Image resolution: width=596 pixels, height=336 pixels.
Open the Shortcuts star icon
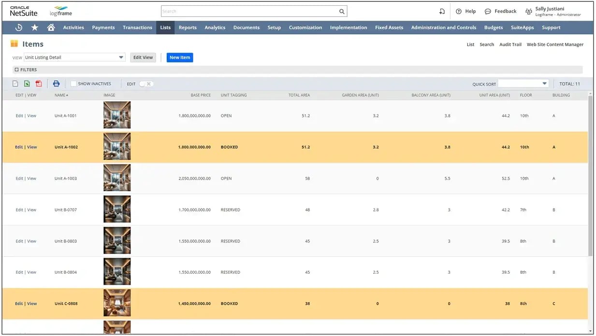35,28
